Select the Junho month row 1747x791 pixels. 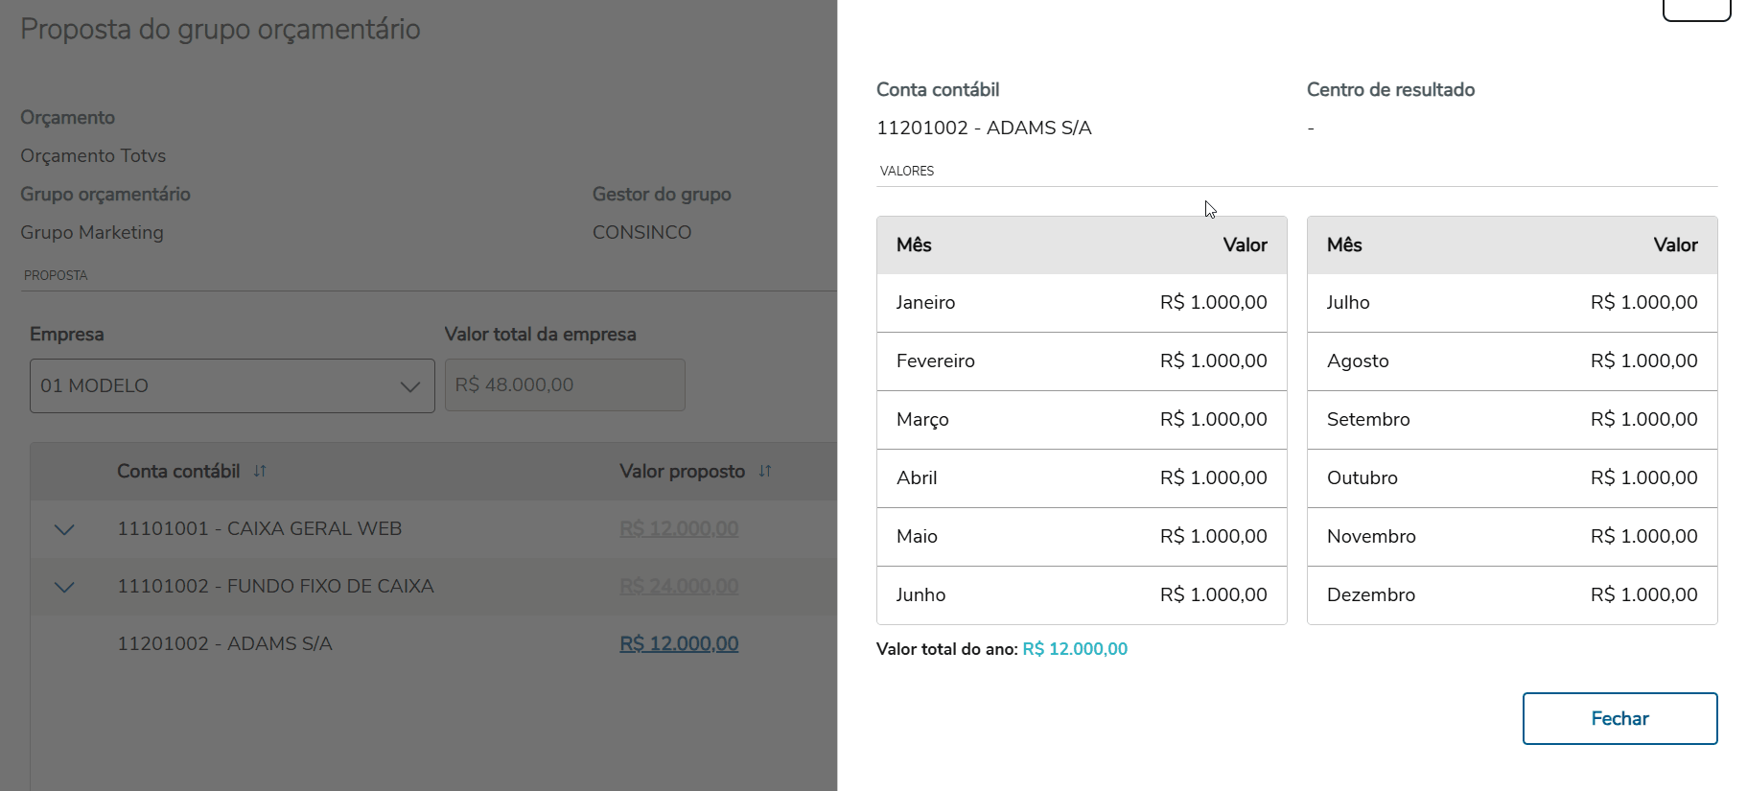click(x=1081, y=595)
